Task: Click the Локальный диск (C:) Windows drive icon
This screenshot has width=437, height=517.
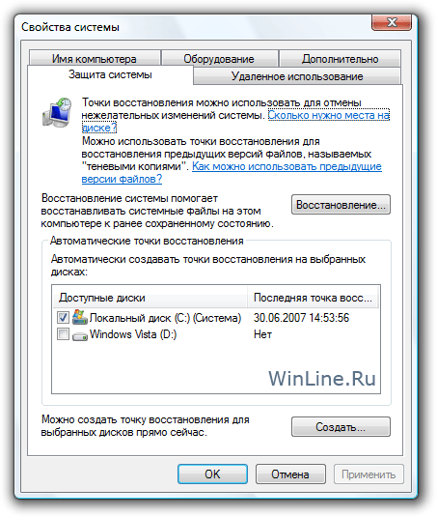Action: [x=80, y=317]
